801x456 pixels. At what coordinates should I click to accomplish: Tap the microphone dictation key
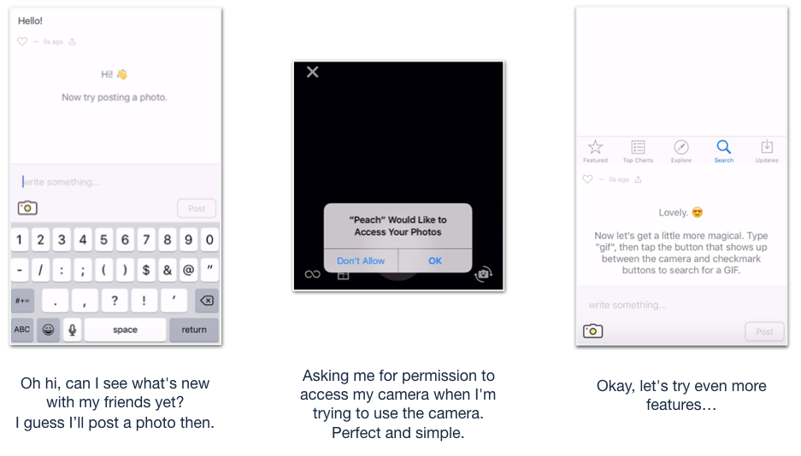point(73,330)
